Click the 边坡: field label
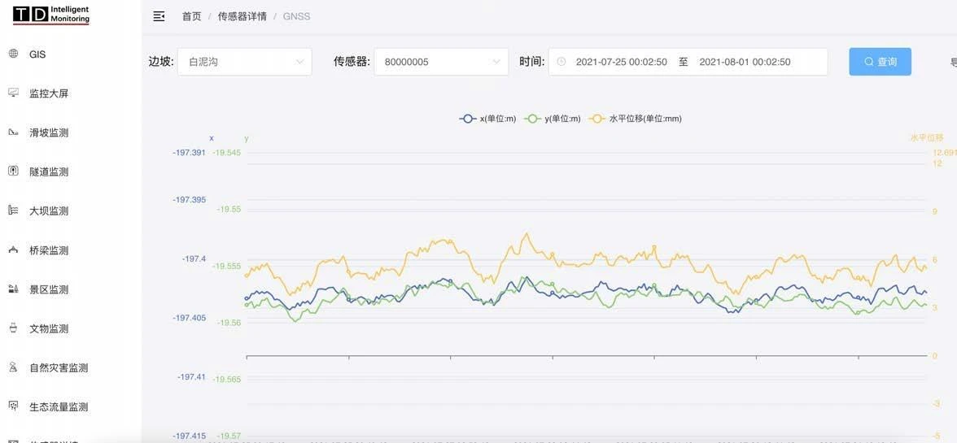This screenshot has width=957, height=443. (x=161, y=62)
